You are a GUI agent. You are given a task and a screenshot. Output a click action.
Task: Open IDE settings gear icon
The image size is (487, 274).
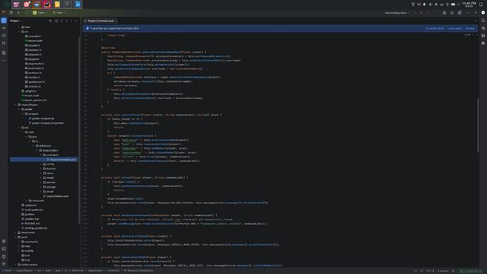pyautogui.click(x=459, y=13)
